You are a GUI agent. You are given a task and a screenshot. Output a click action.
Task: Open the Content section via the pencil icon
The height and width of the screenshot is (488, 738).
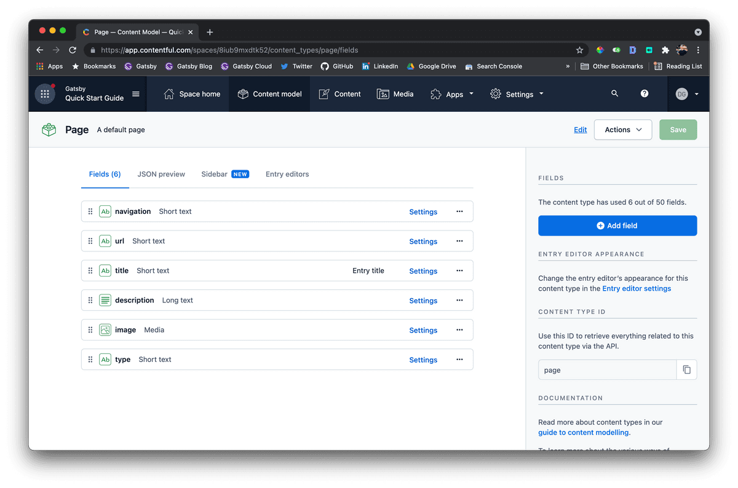[x=322, y=93]
